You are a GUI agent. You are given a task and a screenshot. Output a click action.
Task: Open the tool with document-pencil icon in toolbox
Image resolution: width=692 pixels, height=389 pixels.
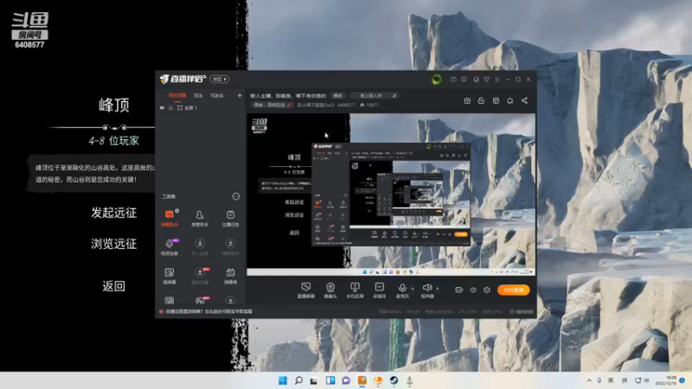pyautogui.click(x=170, y=276)
